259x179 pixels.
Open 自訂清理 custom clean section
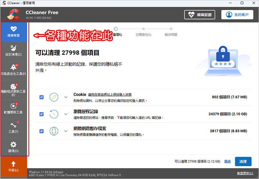pyautogui.click(x=14, y=51)
